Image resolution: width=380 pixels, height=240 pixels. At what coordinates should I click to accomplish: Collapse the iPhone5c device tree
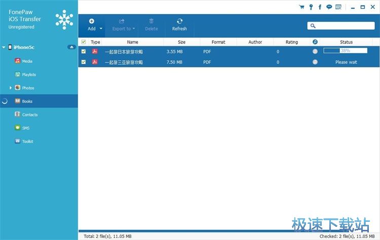point(4,47)
